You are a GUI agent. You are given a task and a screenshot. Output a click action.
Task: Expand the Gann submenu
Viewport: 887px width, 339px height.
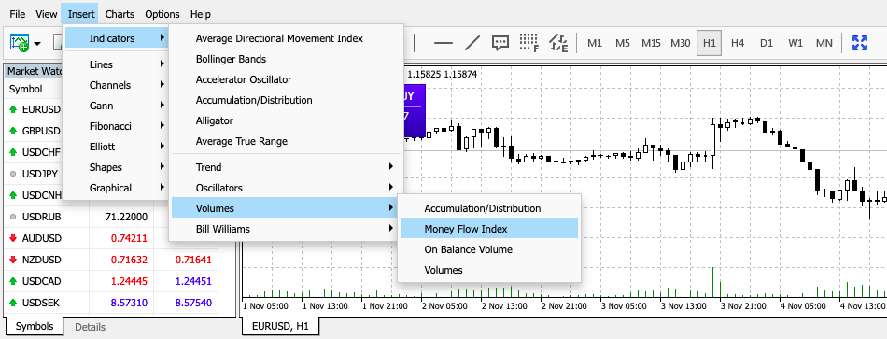pos(117,106)
